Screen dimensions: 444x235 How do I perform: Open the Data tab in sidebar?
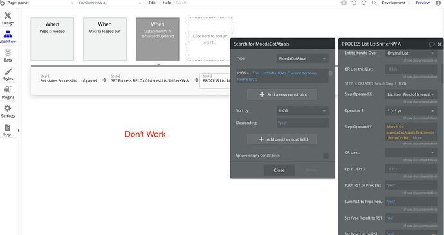(8, 55)
